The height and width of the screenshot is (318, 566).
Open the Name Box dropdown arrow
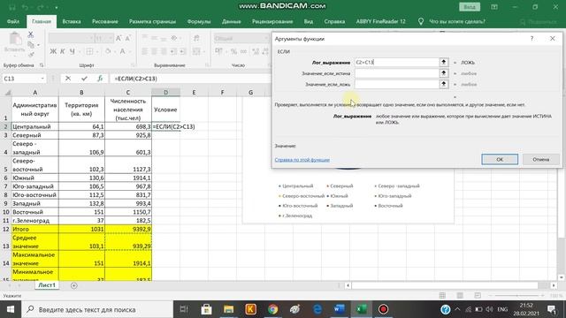(x=42, y=79)
